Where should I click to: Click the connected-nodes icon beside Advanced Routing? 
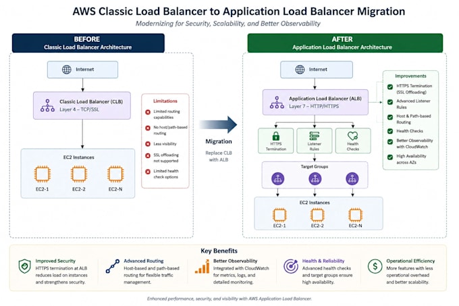113,266
